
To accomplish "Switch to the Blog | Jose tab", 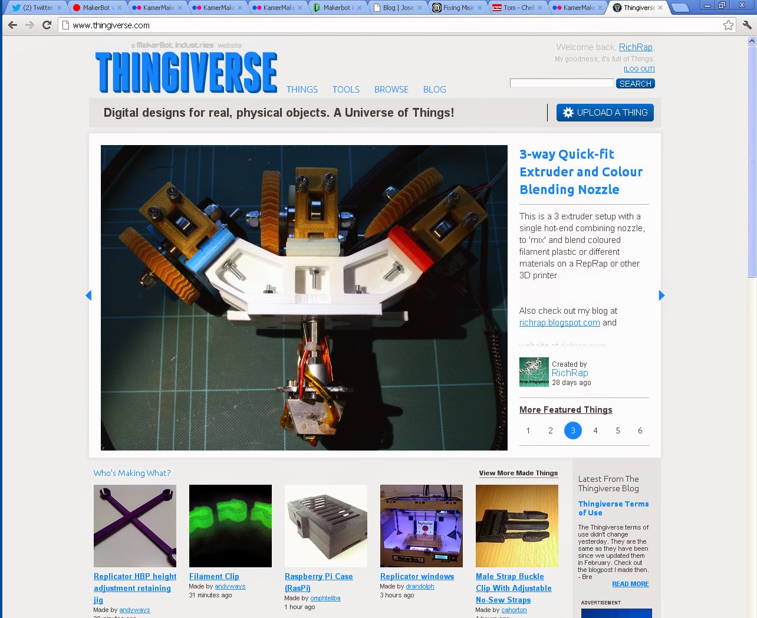I will click(x=398, y=8).
